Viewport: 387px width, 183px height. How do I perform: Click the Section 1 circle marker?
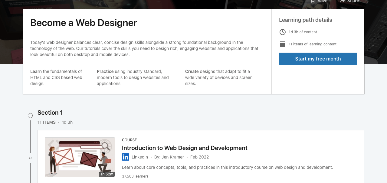(x=30, y=116)
